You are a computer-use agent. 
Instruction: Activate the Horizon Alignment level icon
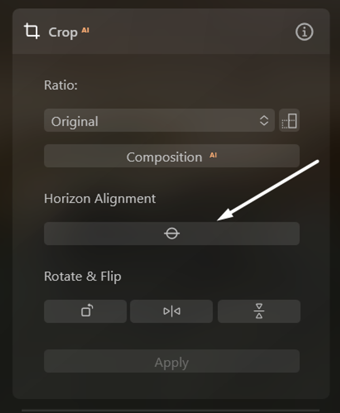click(172, 233)
